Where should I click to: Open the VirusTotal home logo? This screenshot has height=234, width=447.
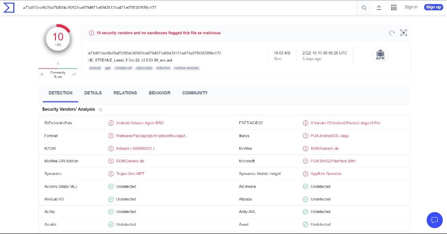[x=8, y=8]
